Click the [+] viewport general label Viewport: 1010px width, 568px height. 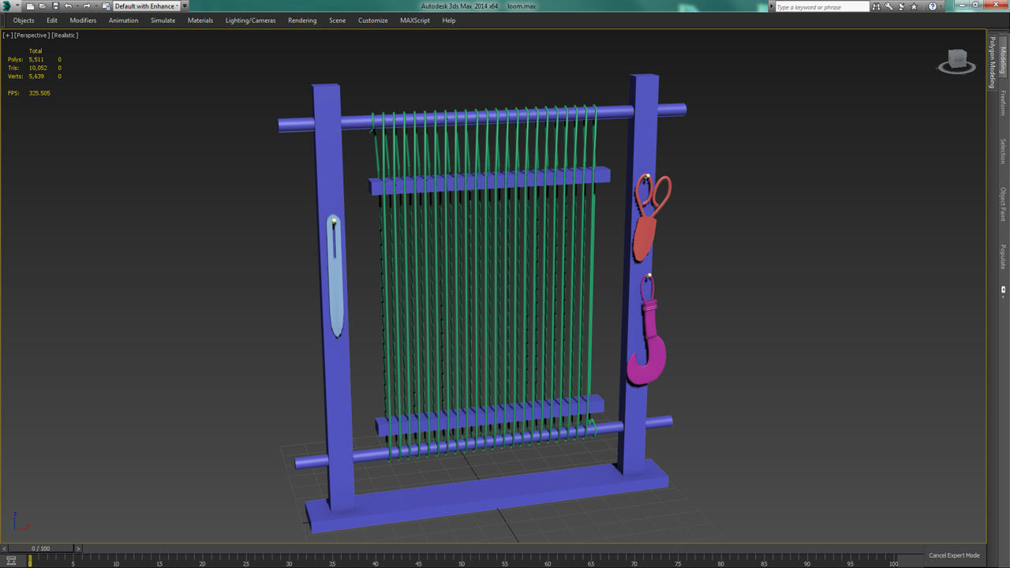7,35
